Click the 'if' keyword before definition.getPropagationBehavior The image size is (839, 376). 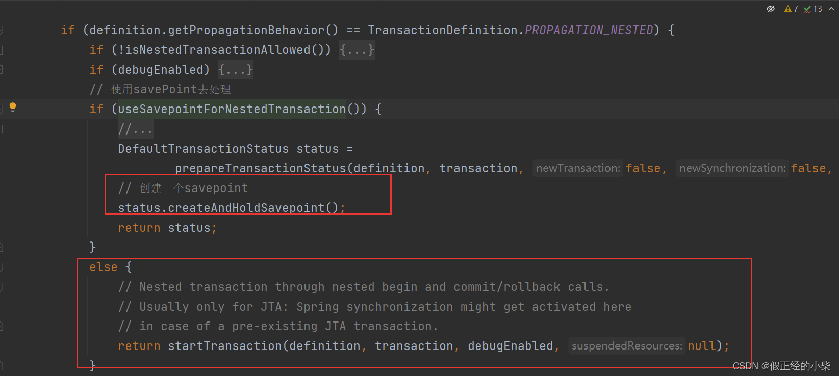68,30
